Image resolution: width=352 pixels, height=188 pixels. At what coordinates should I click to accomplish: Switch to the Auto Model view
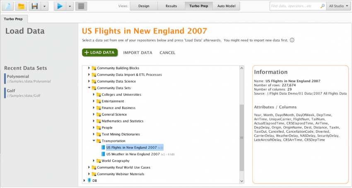226,6
